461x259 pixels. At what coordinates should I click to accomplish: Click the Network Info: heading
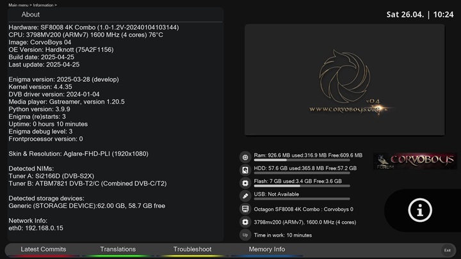[28, 221]
